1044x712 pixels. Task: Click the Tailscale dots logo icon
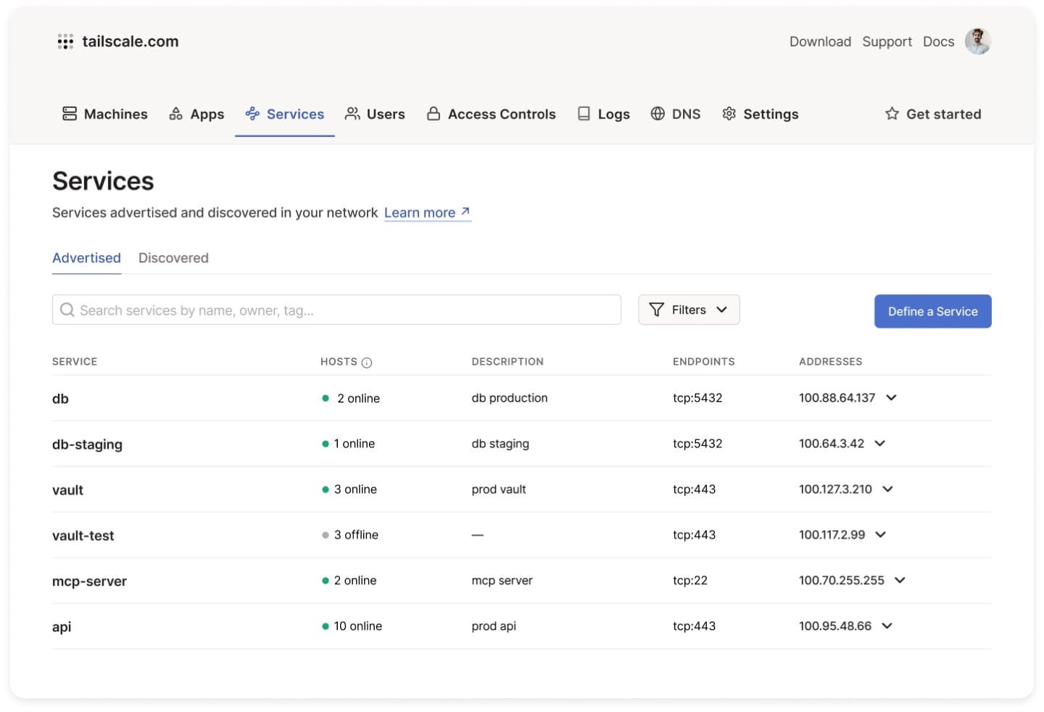[65, 41]
